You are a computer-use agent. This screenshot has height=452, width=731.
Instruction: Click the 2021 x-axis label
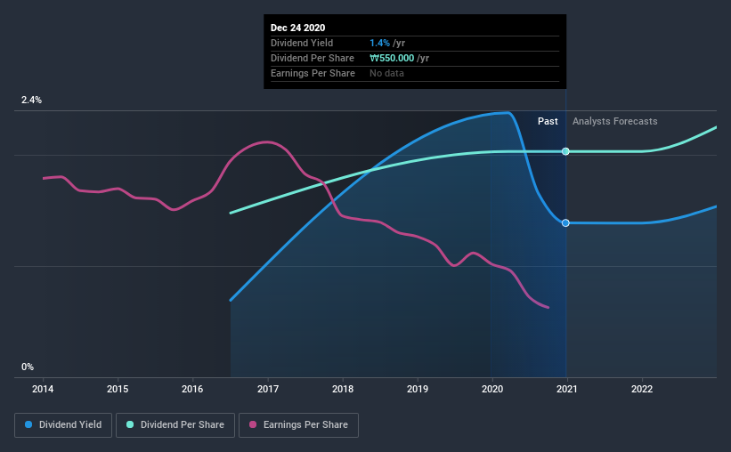tap(567, 389)
